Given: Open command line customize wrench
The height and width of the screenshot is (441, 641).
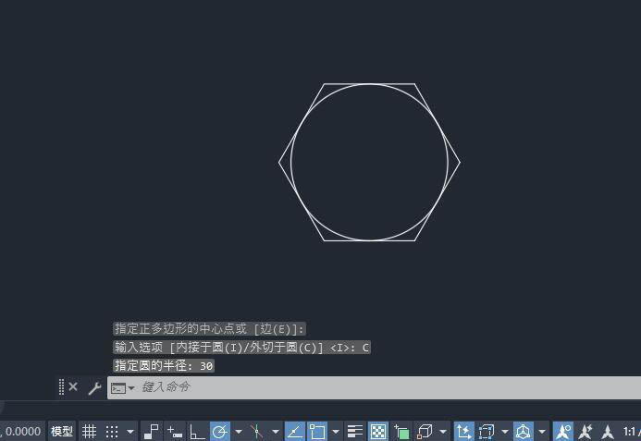Looking at the screenshot, I should click(x=94, y=388).
